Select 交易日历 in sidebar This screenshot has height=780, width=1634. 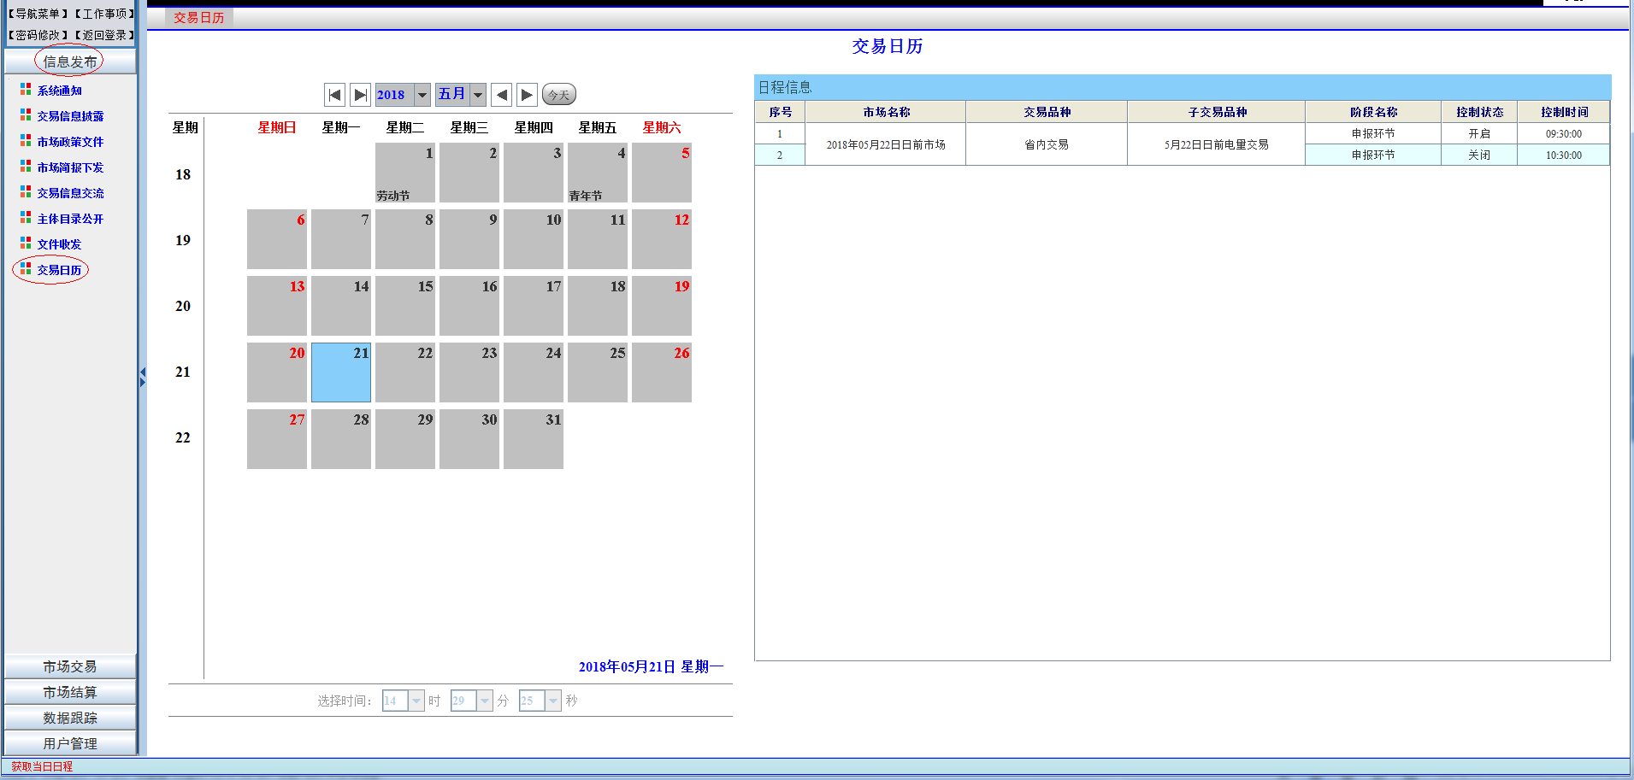[x=59, y=270]
